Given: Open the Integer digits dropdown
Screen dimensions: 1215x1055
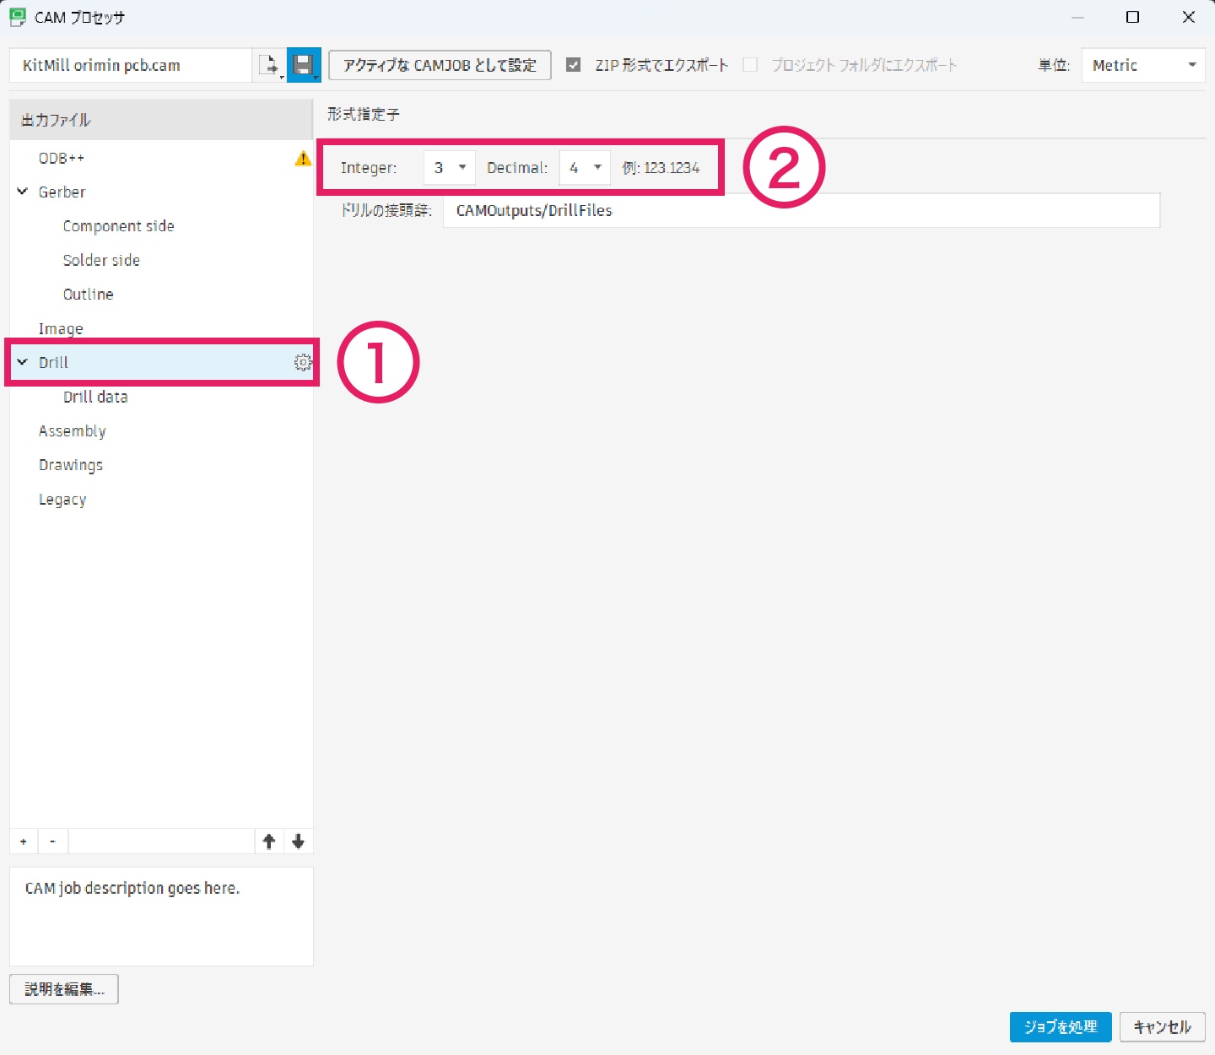Looking at the screenshot, I should coord(450,168).
